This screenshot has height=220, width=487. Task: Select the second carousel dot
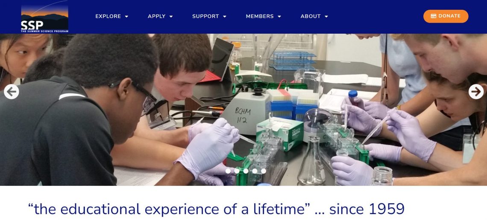click(237, 171)
